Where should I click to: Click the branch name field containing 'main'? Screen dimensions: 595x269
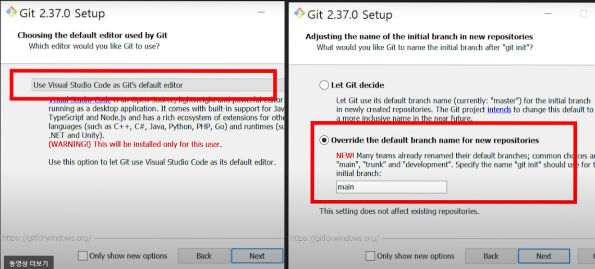pos(391,187)
